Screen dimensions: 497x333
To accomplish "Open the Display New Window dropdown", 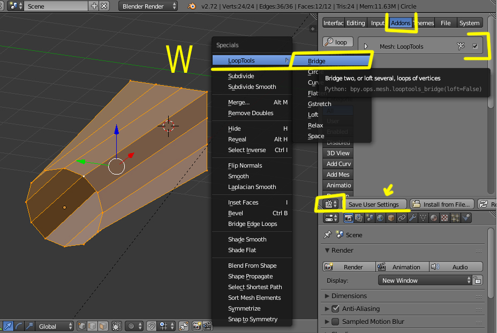I will [x=425, y=281].
